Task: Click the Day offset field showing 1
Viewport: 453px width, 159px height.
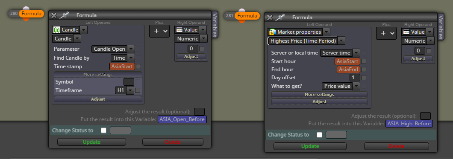Action: point(355,78)
